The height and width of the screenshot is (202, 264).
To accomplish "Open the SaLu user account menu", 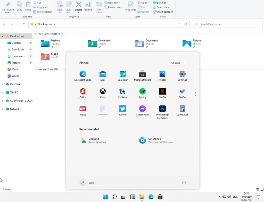I will [87, 183].
